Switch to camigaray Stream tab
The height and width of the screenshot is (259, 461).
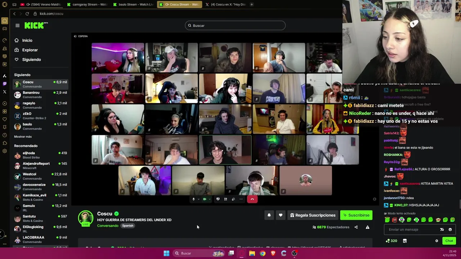[88, 4]
